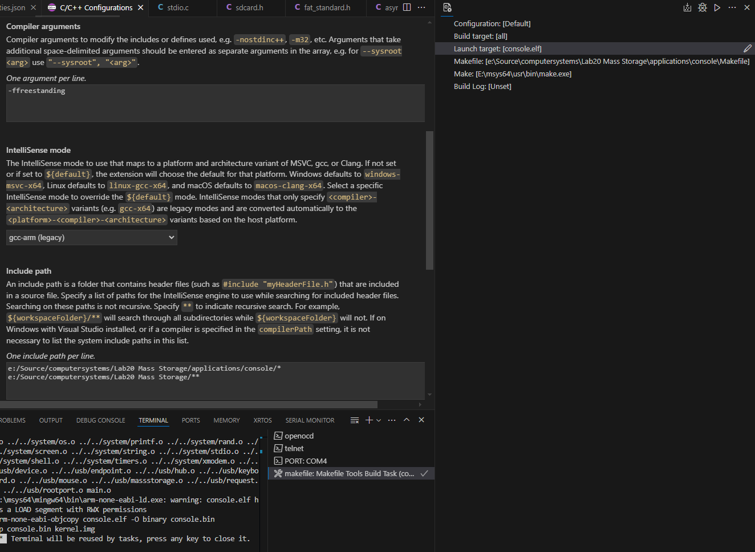755x552 pixels.
Task: Click the C file icon on fat_standard.h tab
Action: [x=298, y=7]
